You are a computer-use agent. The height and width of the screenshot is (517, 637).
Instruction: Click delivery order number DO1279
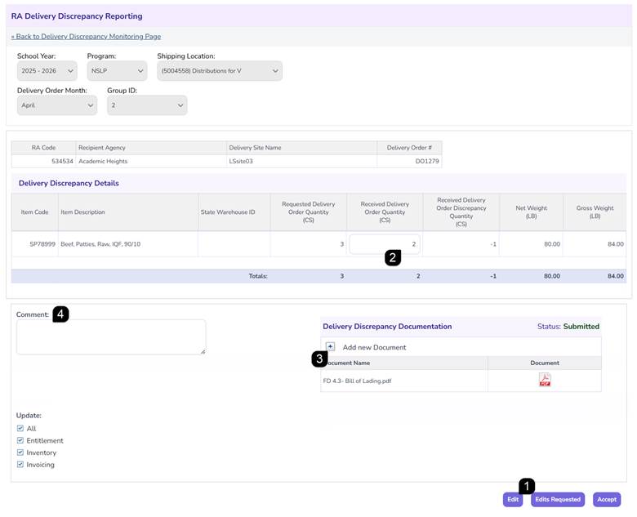[427, 161]
